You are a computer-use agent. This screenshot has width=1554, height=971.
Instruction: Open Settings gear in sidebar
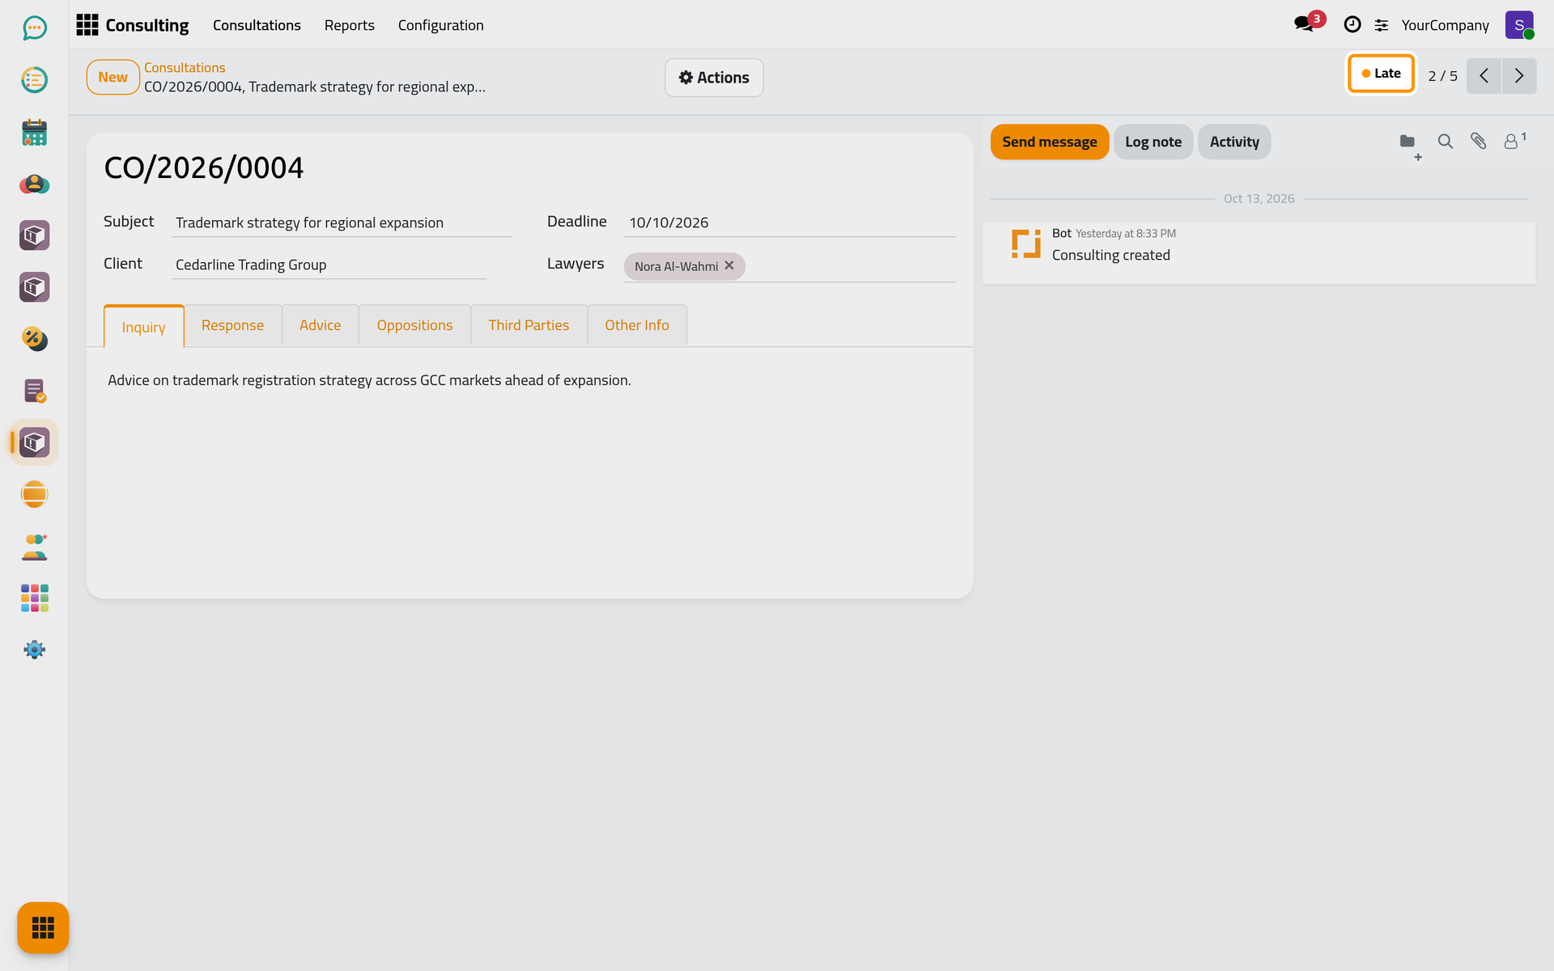[x=34, y=650]
